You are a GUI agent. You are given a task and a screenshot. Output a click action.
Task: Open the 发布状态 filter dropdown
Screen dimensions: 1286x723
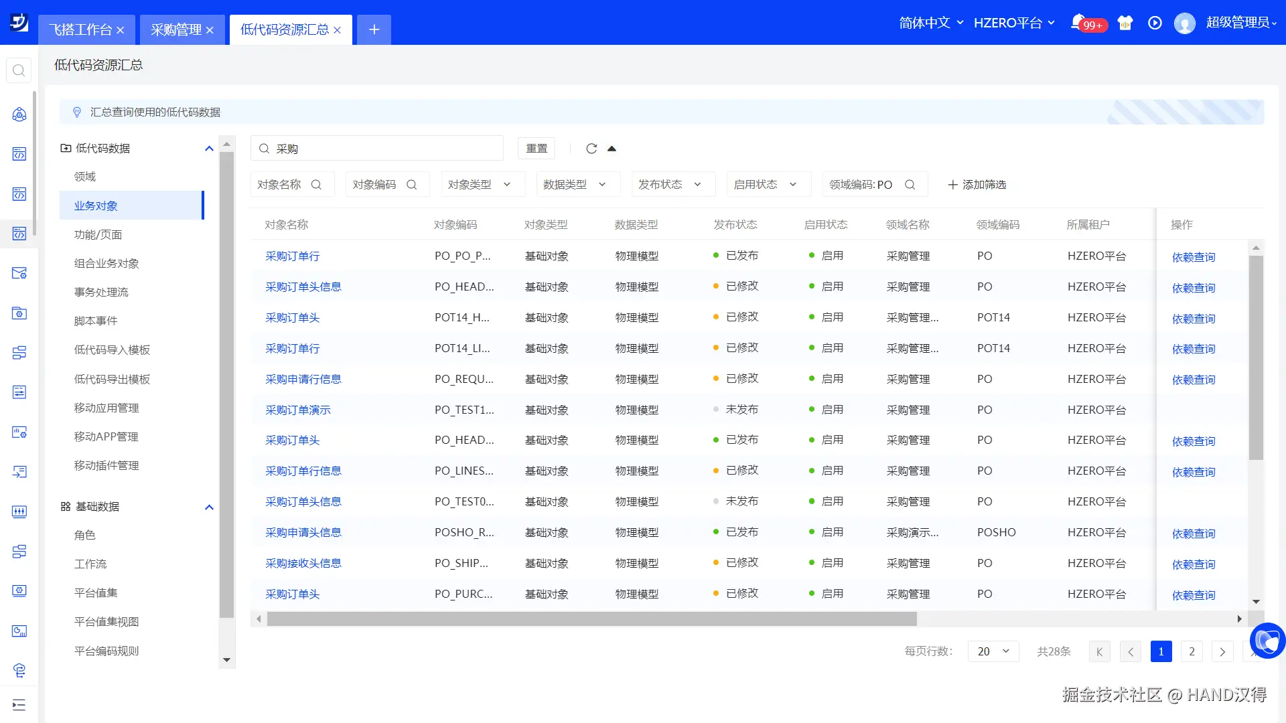pyautogui.click(x=672, y=185)
